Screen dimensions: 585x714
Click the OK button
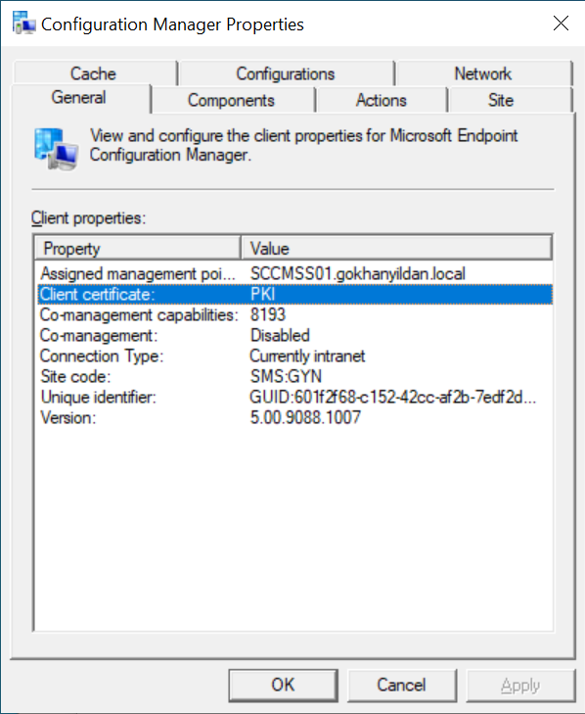pos(283,685)
